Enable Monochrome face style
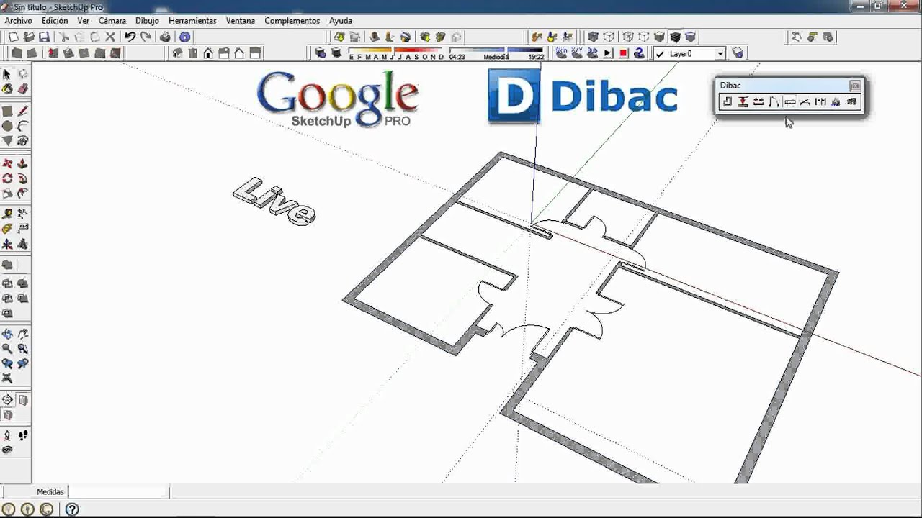 [690, 37]
